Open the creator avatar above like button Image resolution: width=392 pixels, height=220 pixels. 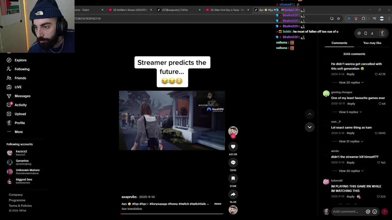click(x=233, y=131)
